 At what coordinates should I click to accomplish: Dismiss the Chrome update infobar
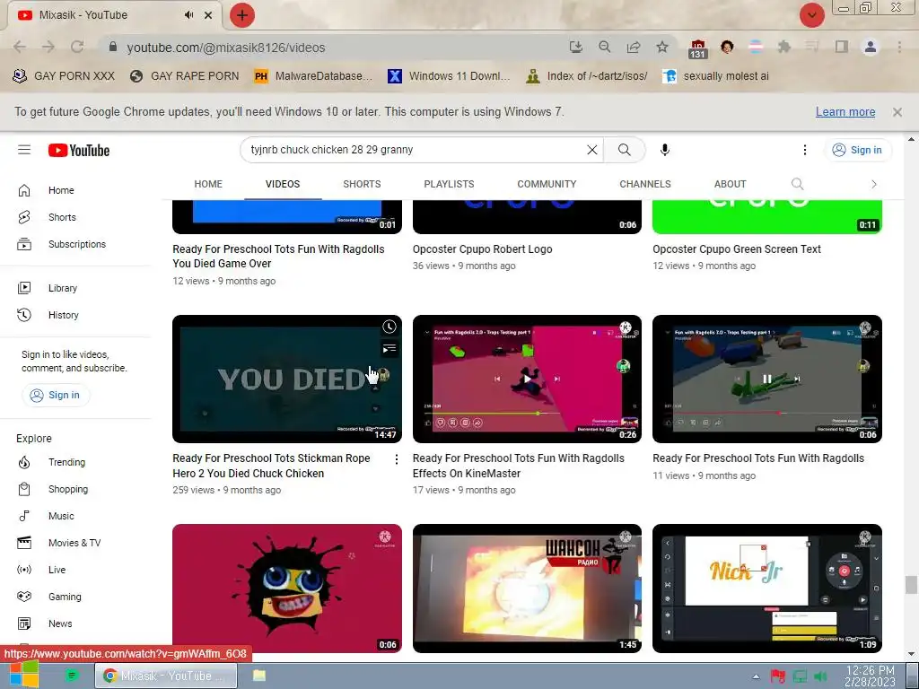(x=897, y=112)
